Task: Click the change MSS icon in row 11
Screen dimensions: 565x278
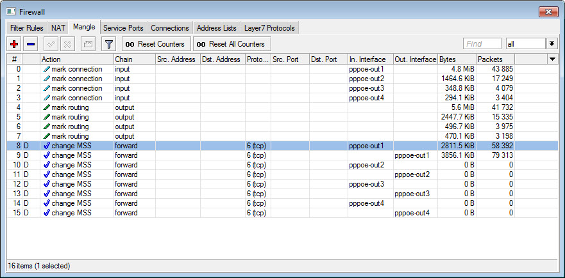Action: coord(46,174)
